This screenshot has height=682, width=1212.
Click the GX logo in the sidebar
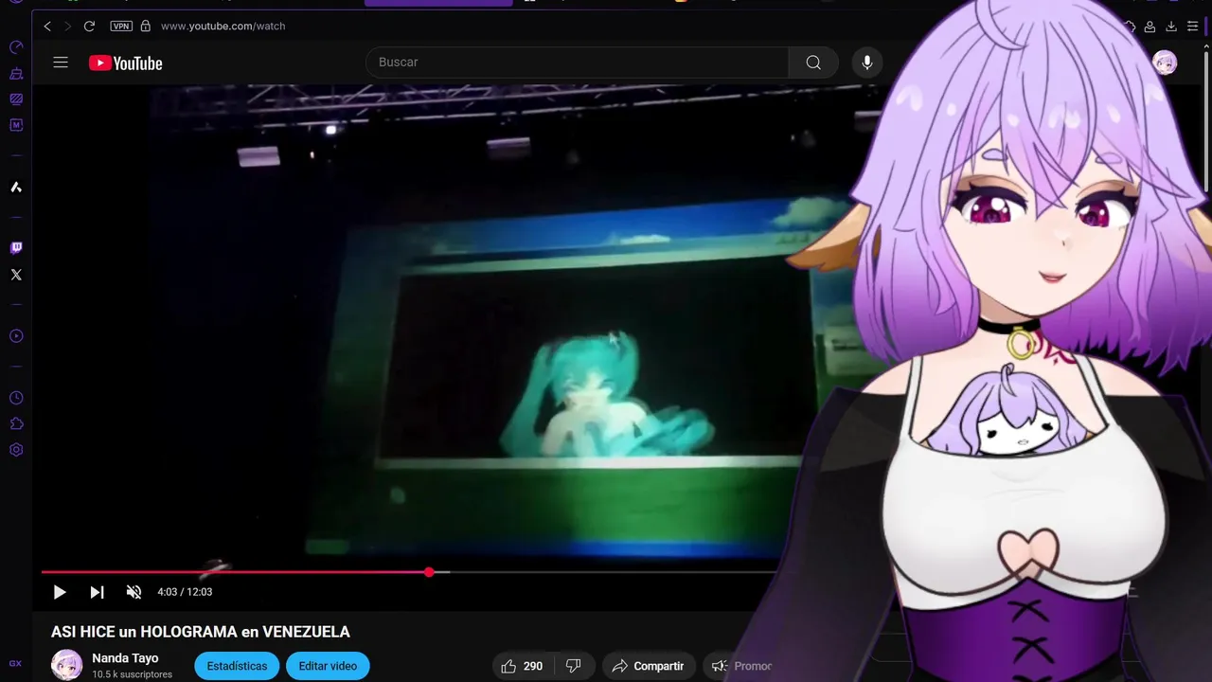(16, 664)
